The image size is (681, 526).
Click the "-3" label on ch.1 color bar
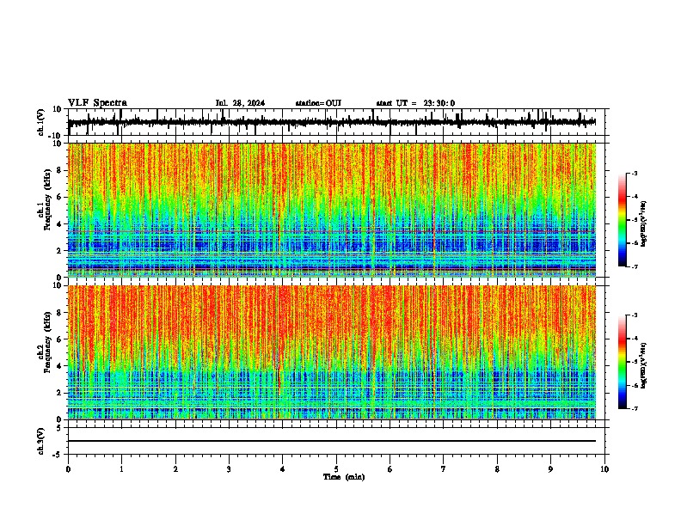coord(635,173)
